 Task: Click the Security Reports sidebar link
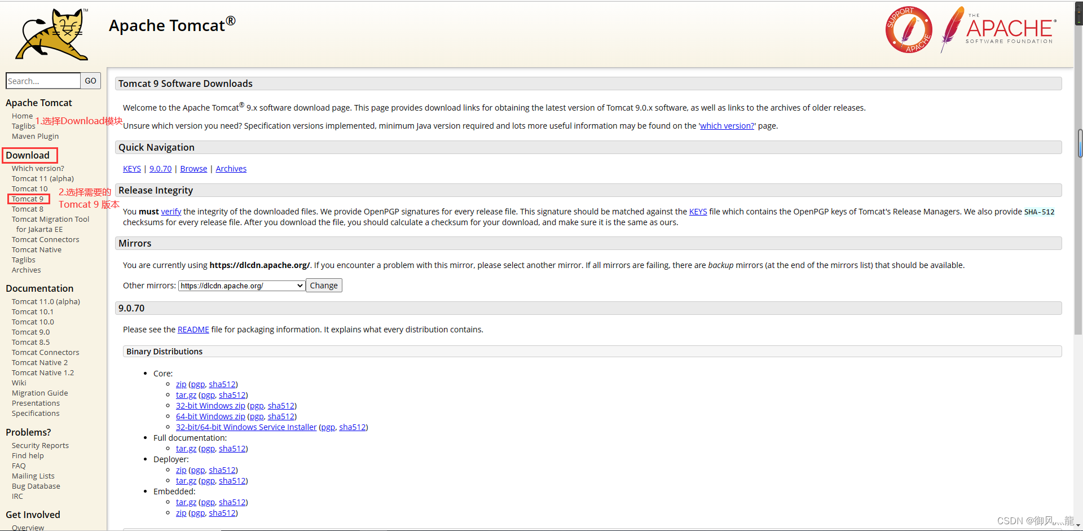pyautogui.click(x=40, y=445)
